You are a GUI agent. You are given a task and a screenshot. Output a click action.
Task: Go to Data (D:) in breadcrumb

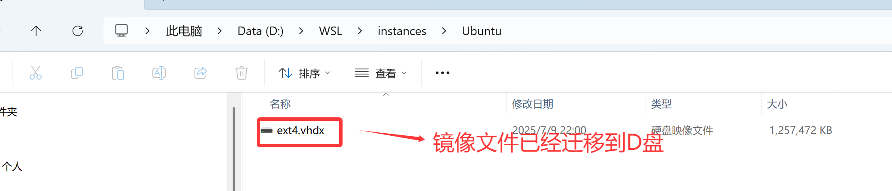coord(261,31)
